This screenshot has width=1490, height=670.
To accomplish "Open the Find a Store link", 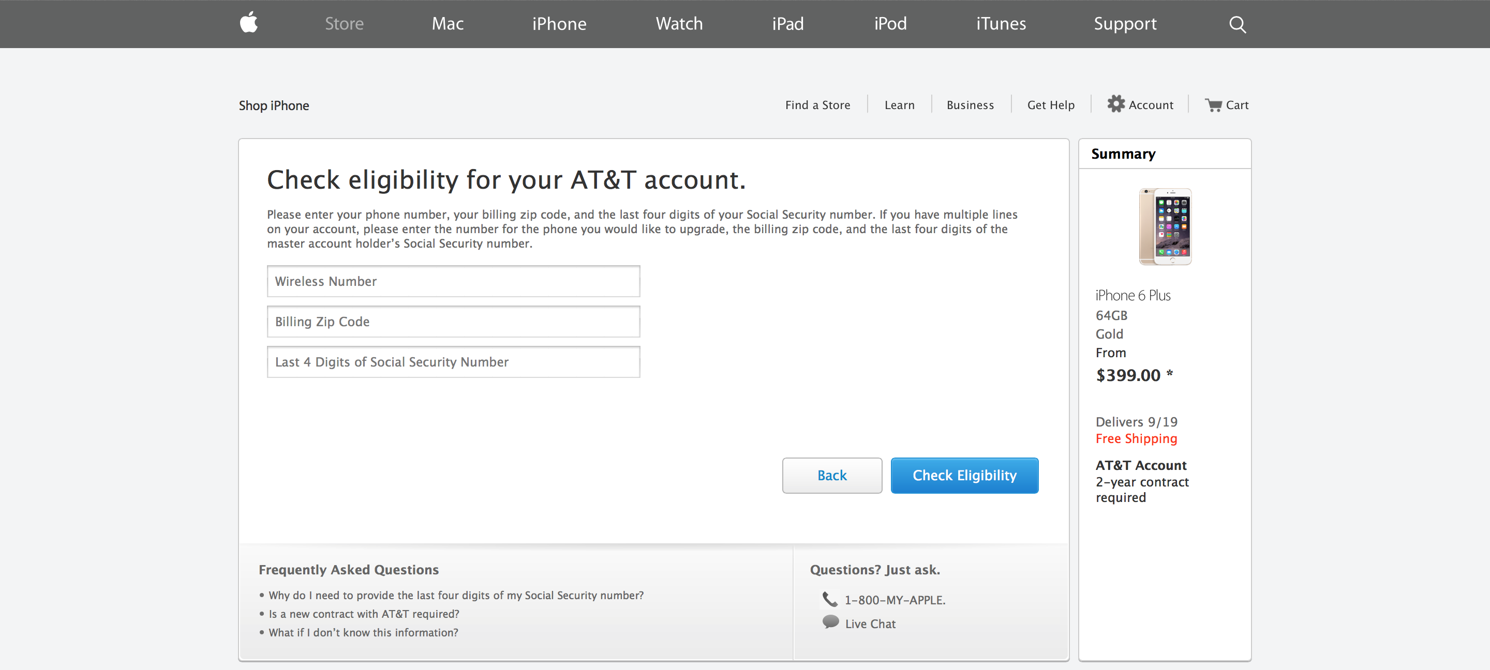I will 817,105.
